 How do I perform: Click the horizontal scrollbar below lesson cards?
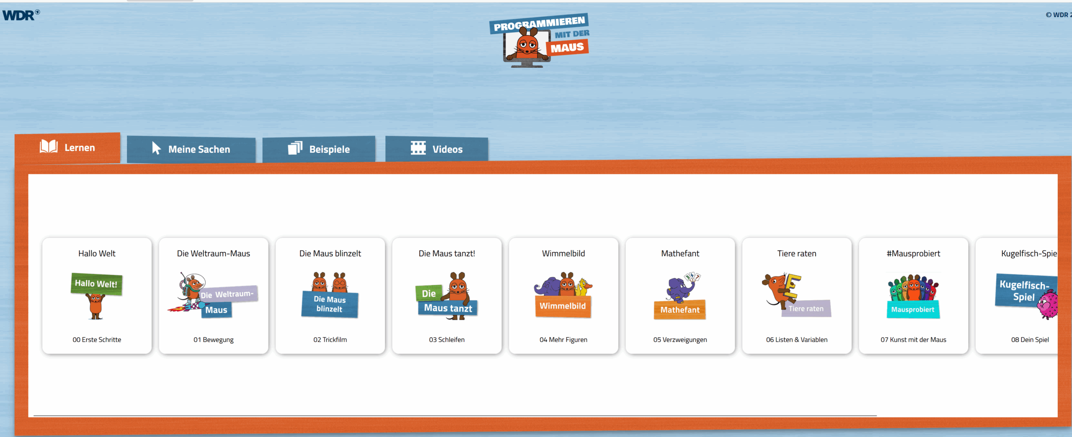coord(455,415)
